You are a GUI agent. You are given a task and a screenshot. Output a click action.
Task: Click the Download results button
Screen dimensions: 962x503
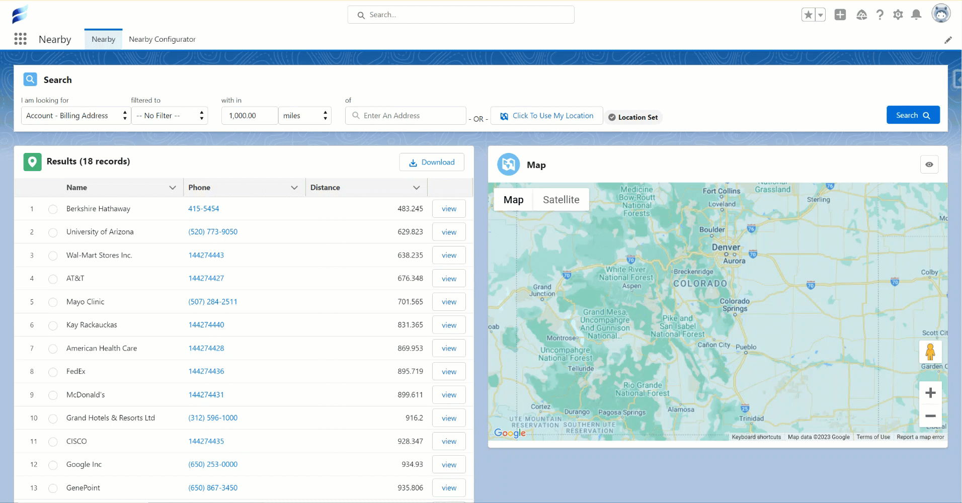tap(432, 162)
